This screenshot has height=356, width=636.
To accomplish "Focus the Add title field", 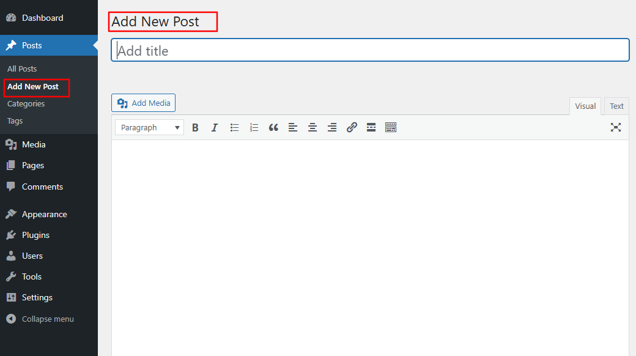I will pyautogui.click(x=371, y=50).
